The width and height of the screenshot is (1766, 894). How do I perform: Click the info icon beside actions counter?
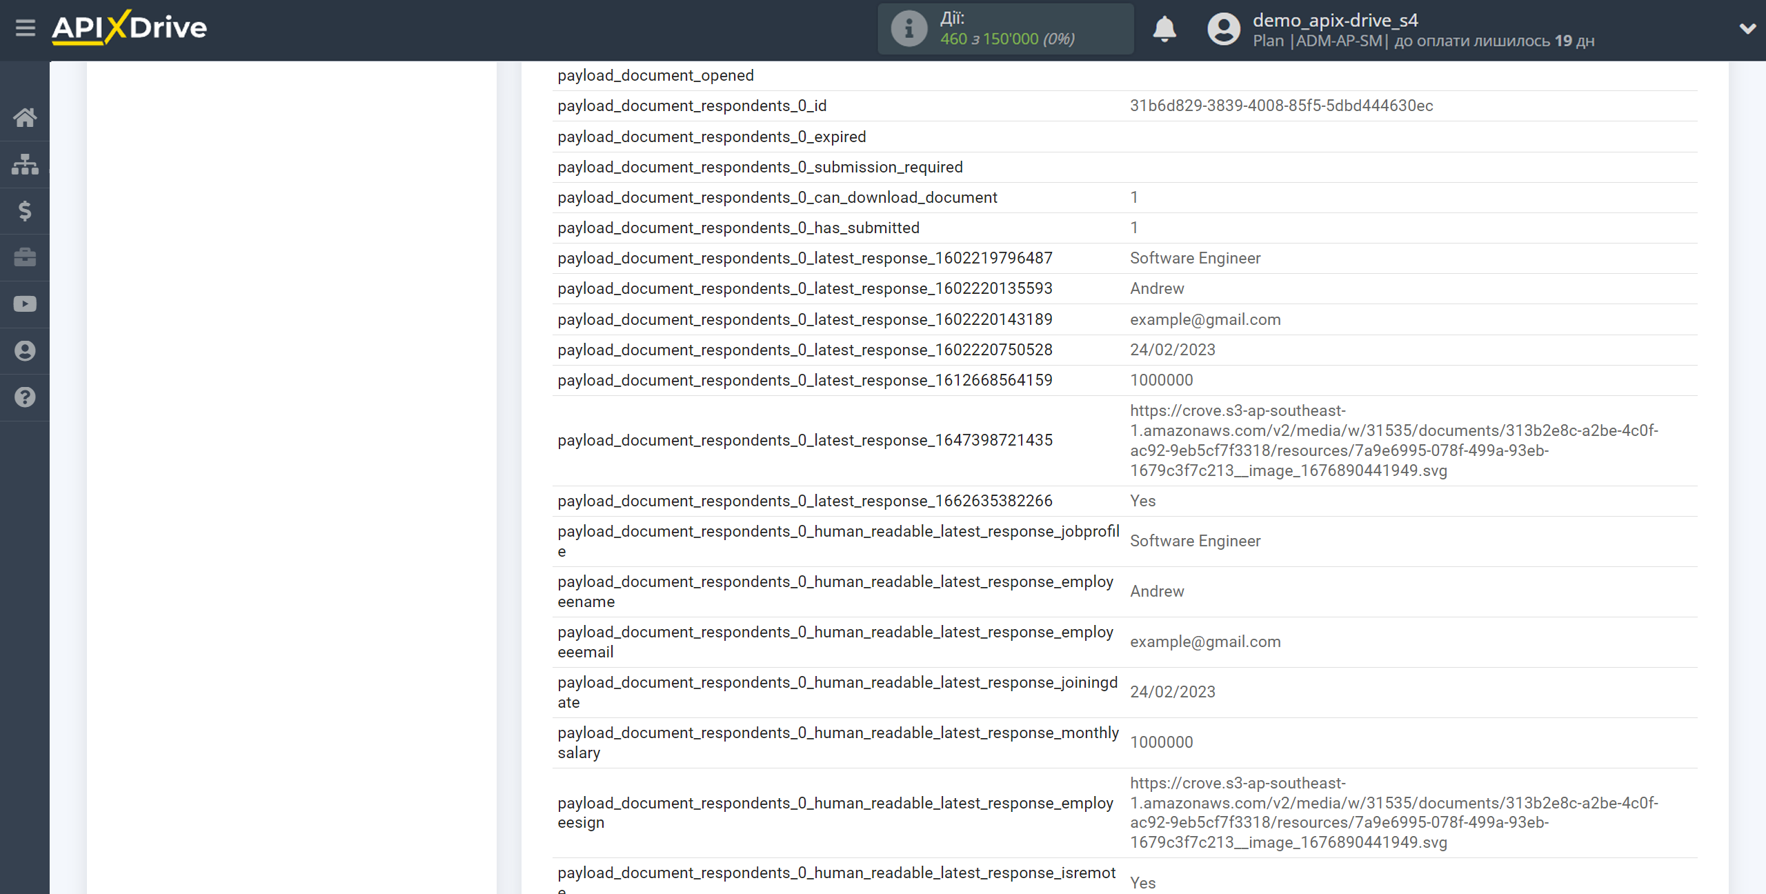[909, 29]
